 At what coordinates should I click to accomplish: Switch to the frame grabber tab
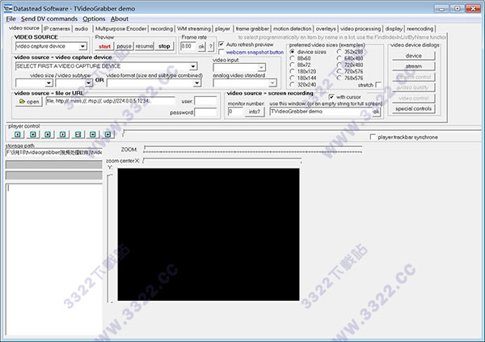click(x=252, y=29)
